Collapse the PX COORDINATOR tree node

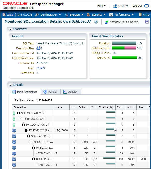tap(23, 125)
